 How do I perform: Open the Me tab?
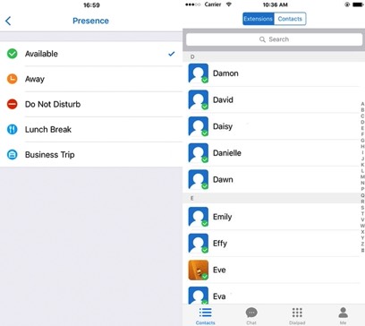coord(343,316)
